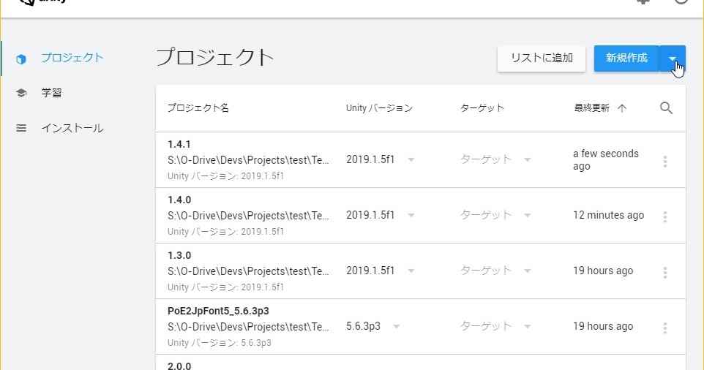Open the プロジェクト section in sidebar
The height and width of the screenshot is (370, 704).
point(72,58)
